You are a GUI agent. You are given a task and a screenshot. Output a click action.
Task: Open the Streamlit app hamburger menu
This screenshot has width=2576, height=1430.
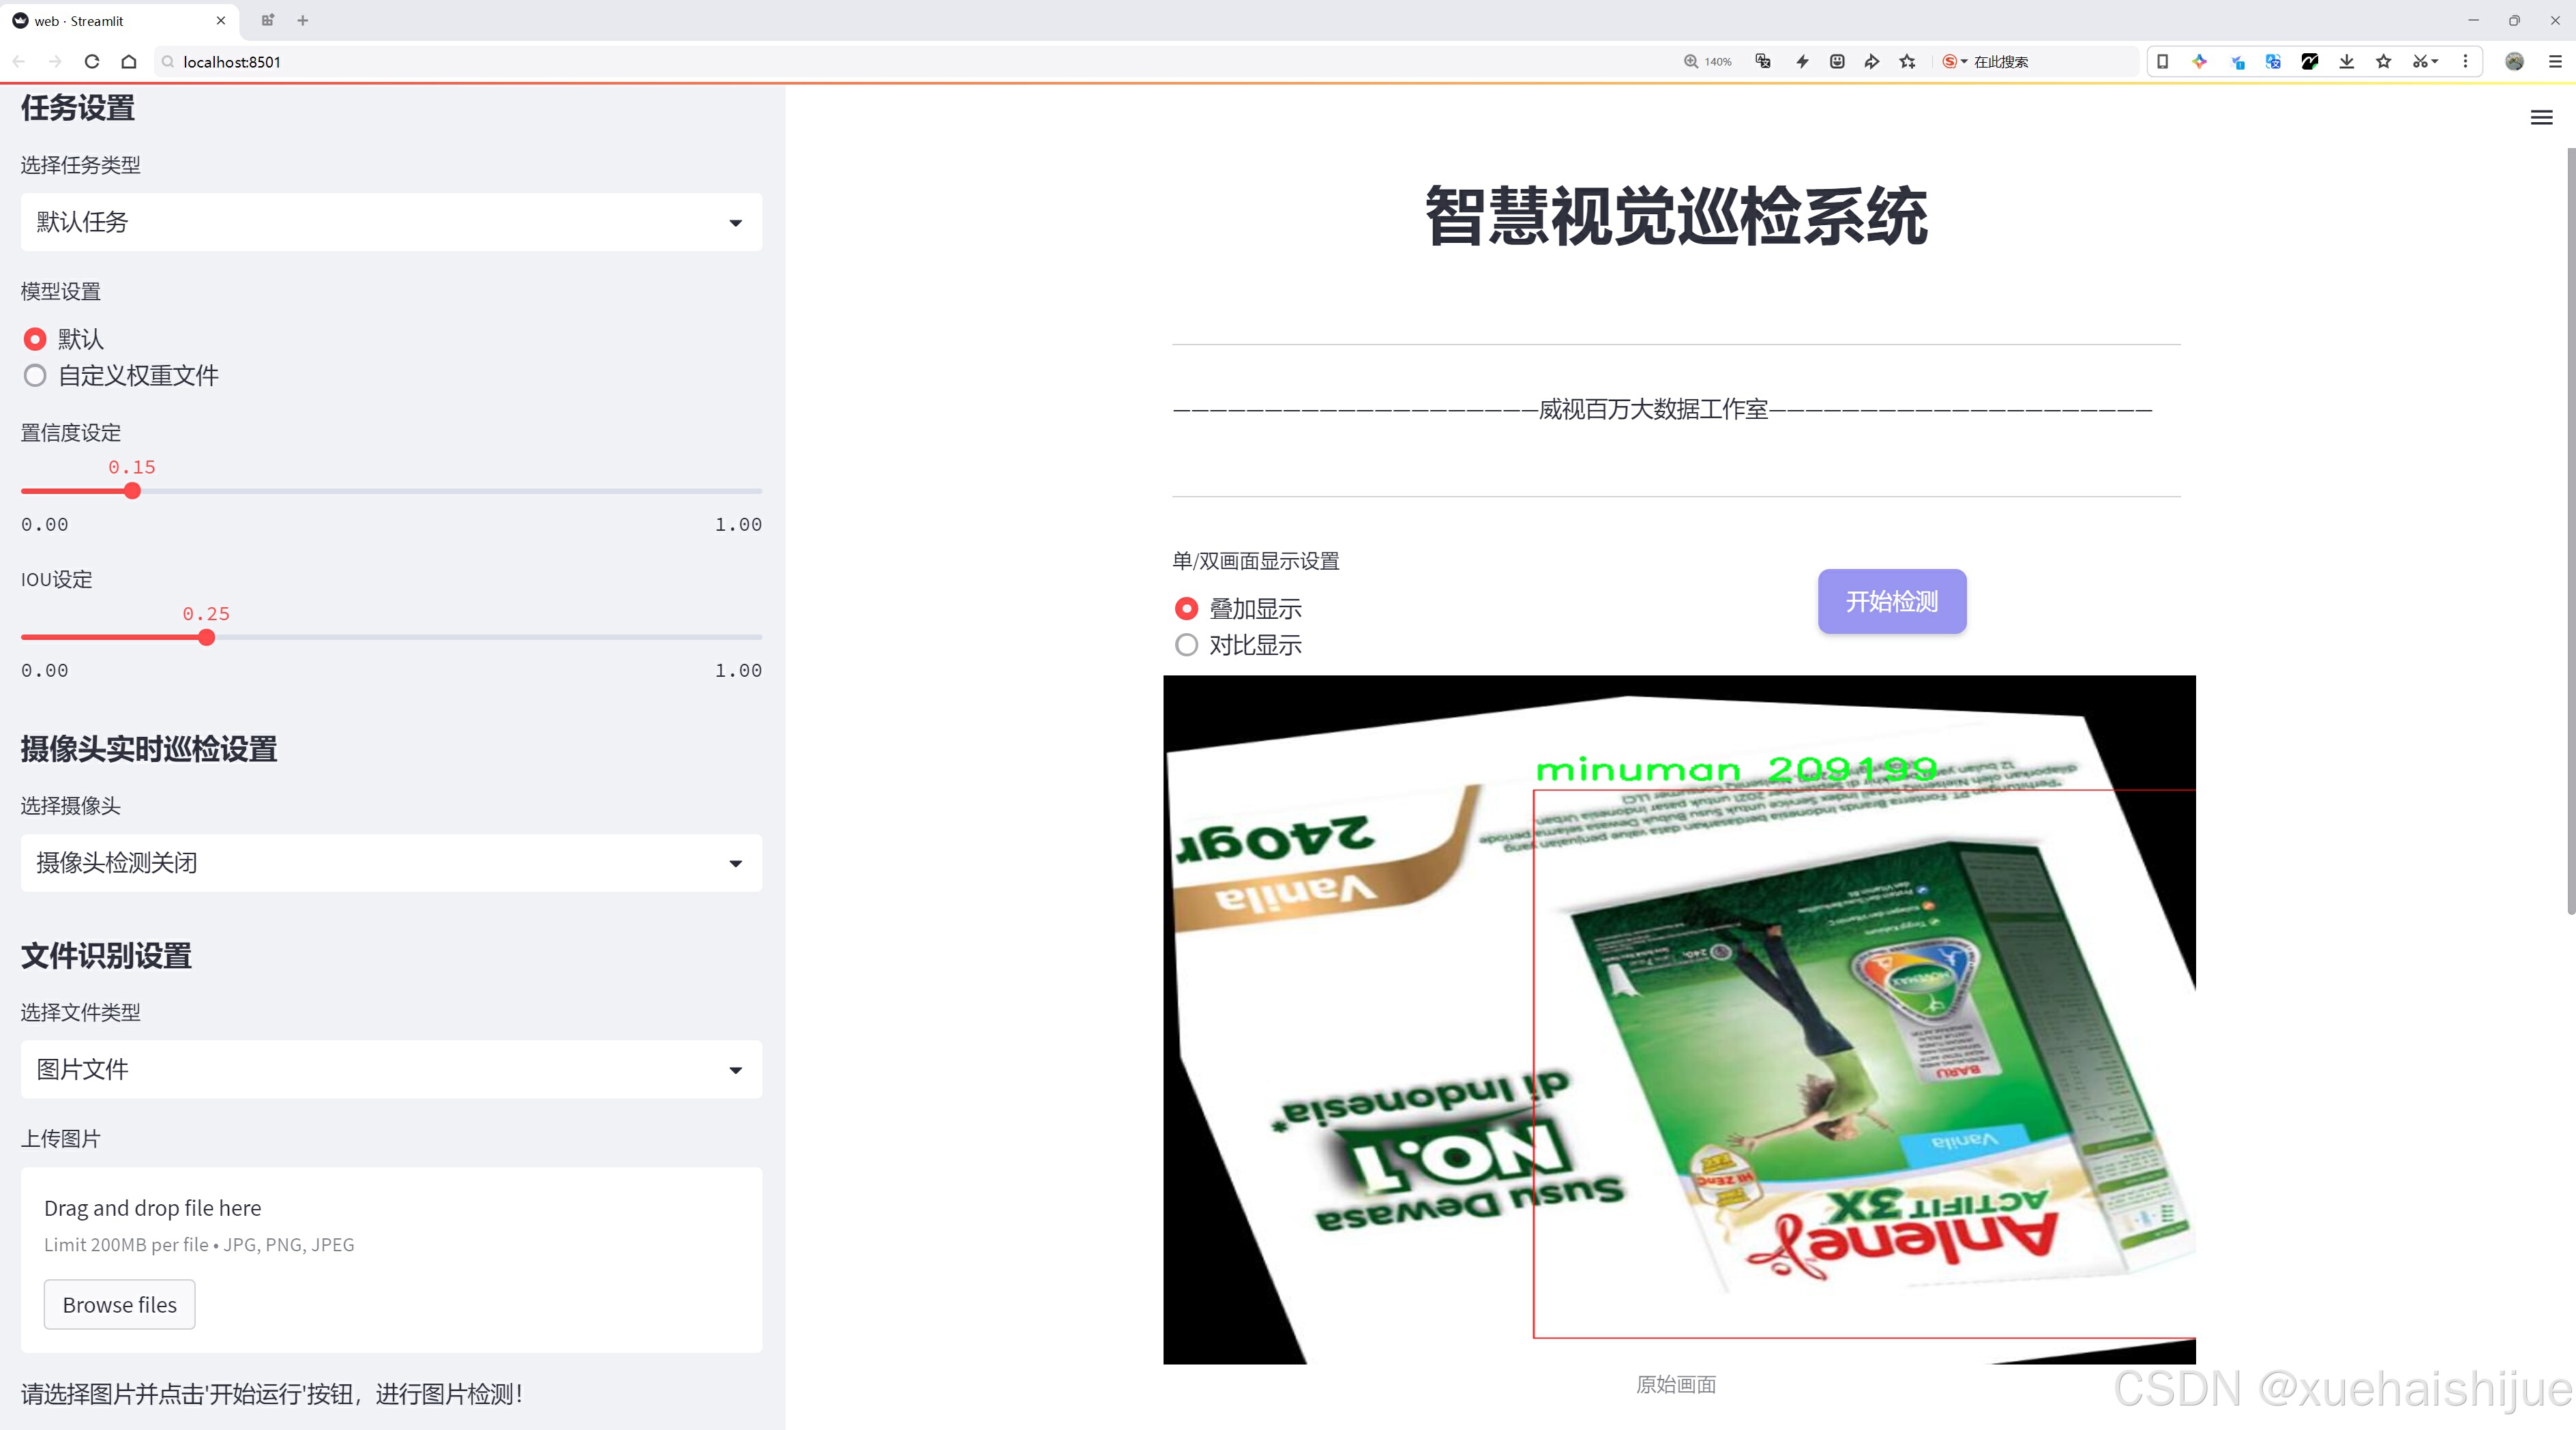point(2541,118)
